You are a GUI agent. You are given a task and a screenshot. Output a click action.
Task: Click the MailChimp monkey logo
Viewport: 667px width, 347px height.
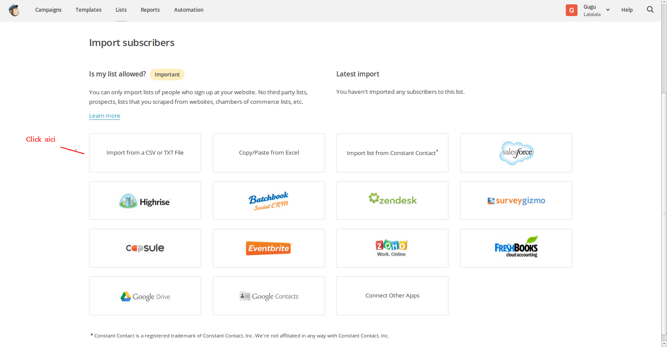click(14, 10)
